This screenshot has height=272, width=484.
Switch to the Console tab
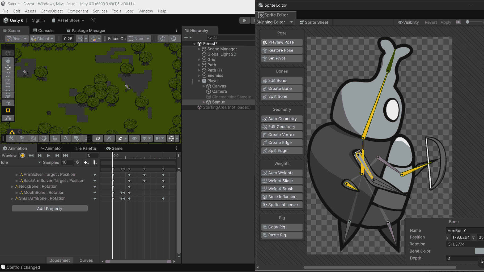tap(43, 31)
